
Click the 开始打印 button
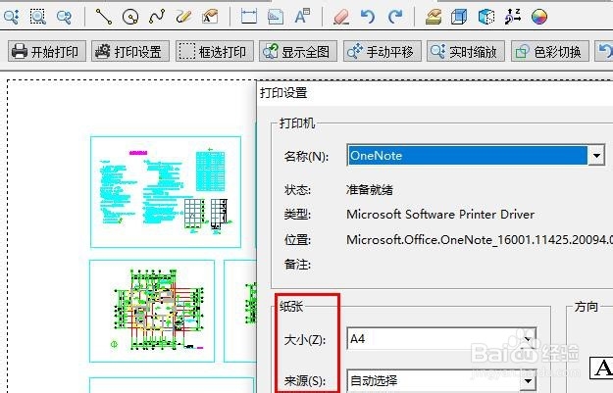tap(47, 51)
